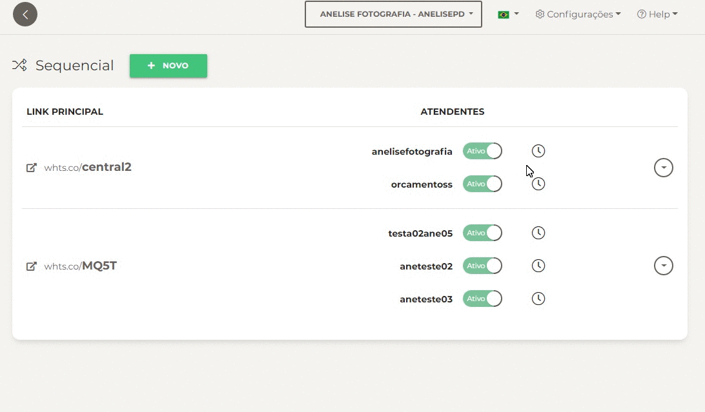Image resolution: width=705 pixels, height=412 pixels.
Task: Disable the anelisefotografia Ativo toggle
Action: click(482, 151)
